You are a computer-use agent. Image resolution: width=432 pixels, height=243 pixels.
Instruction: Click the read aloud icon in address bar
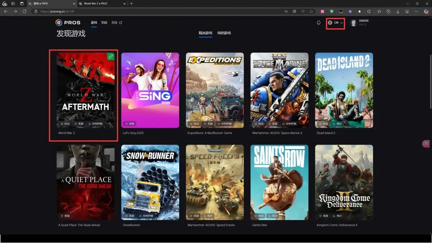point(303,11)
